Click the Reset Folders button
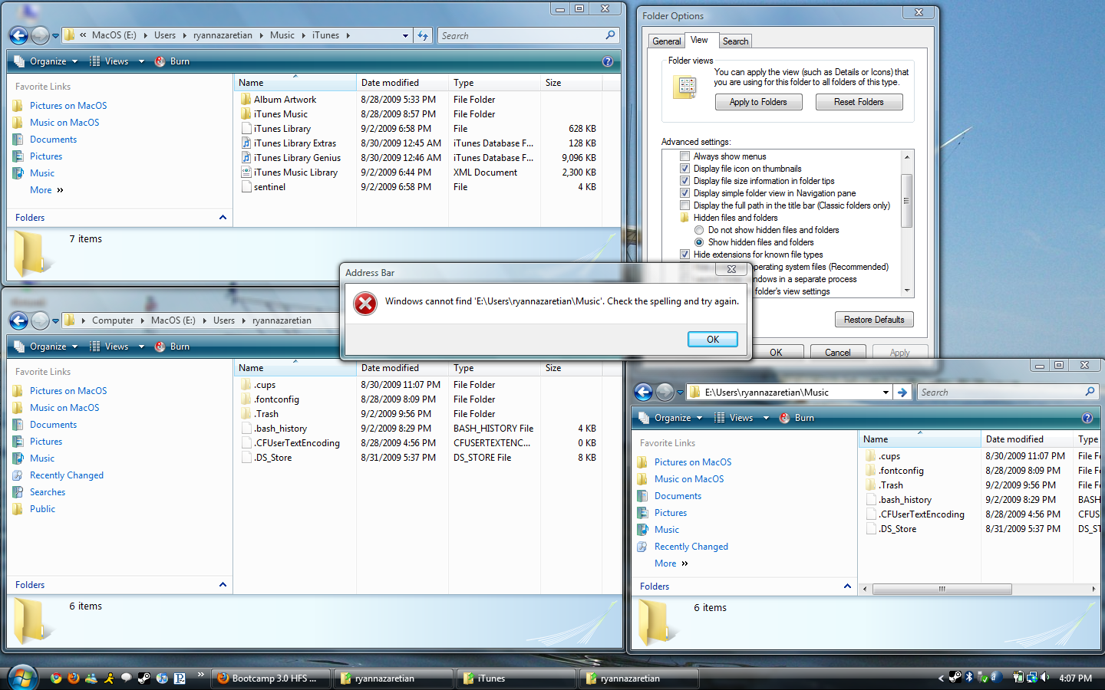 pos(859,102)
